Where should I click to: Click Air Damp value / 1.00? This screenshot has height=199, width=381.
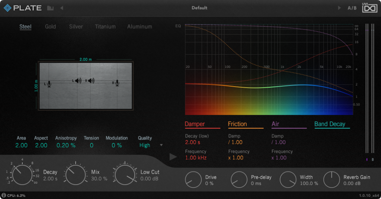tap(278, 142)
